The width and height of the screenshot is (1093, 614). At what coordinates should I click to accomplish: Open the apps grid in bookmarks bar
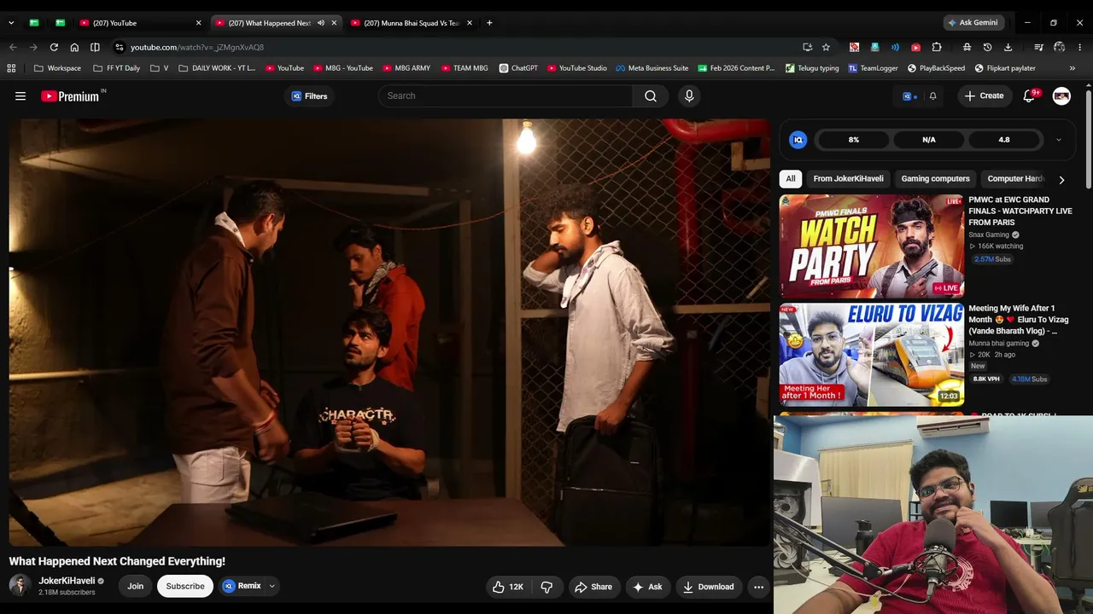11,68
